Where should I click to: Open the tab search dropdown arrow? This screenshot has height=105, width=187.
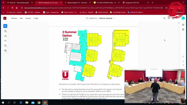[x=3, y=3]
